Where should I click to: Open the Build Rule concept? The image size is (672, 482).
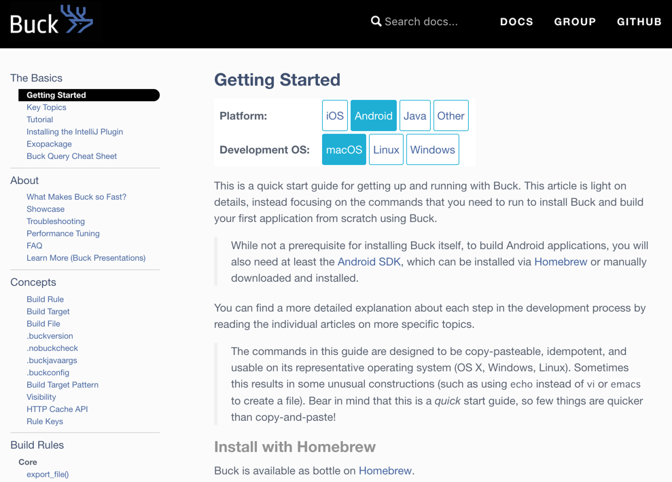click(45, 299)
